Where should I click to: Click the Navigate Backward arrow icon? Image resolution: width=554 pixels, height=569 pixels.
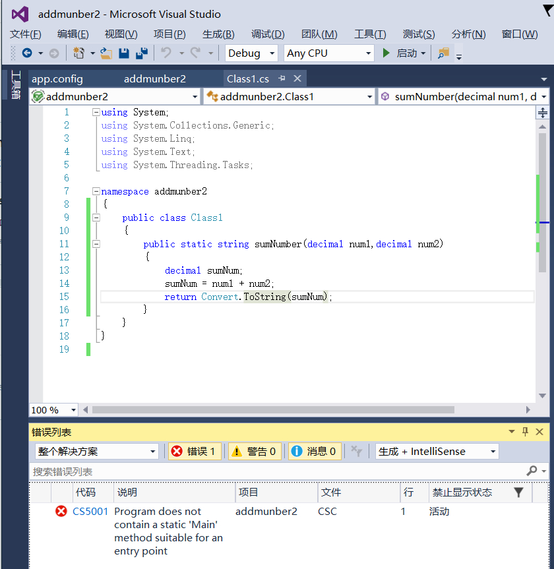(27, 53)
